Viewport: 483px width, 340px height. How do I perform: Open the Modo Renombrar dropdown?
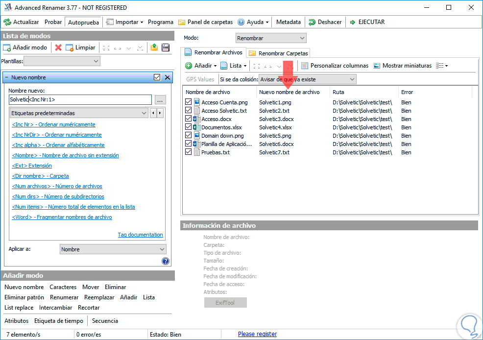coord(271,38)
